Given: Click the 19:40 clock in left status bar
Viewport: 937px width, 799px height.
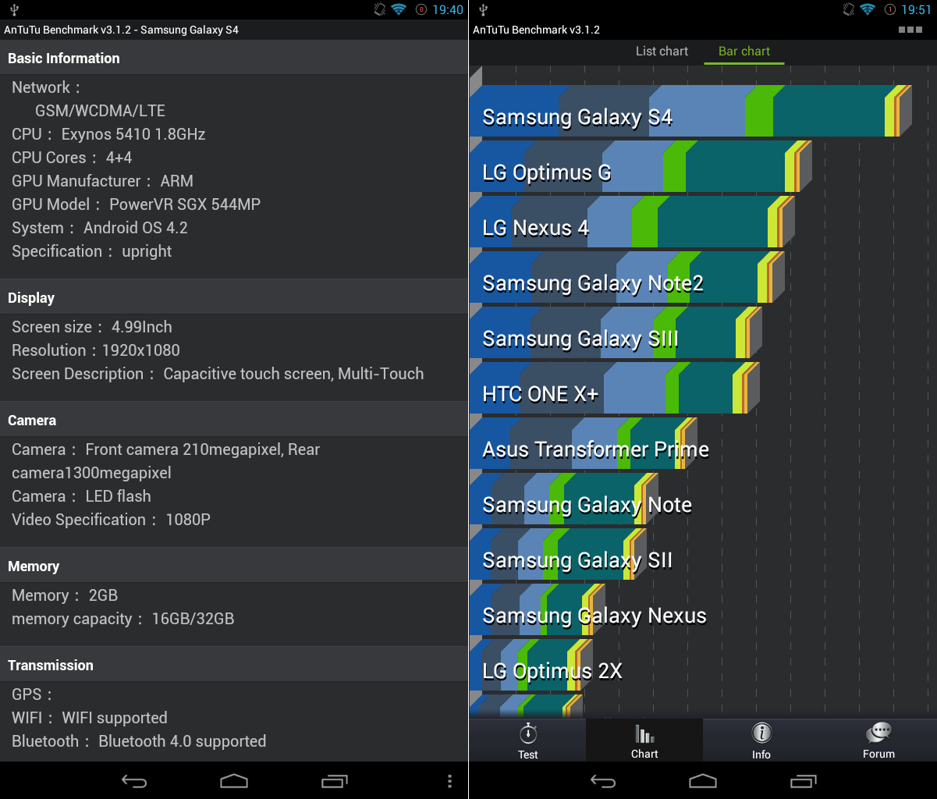Looking at the screenshot, I should click(x=448, y=9).
